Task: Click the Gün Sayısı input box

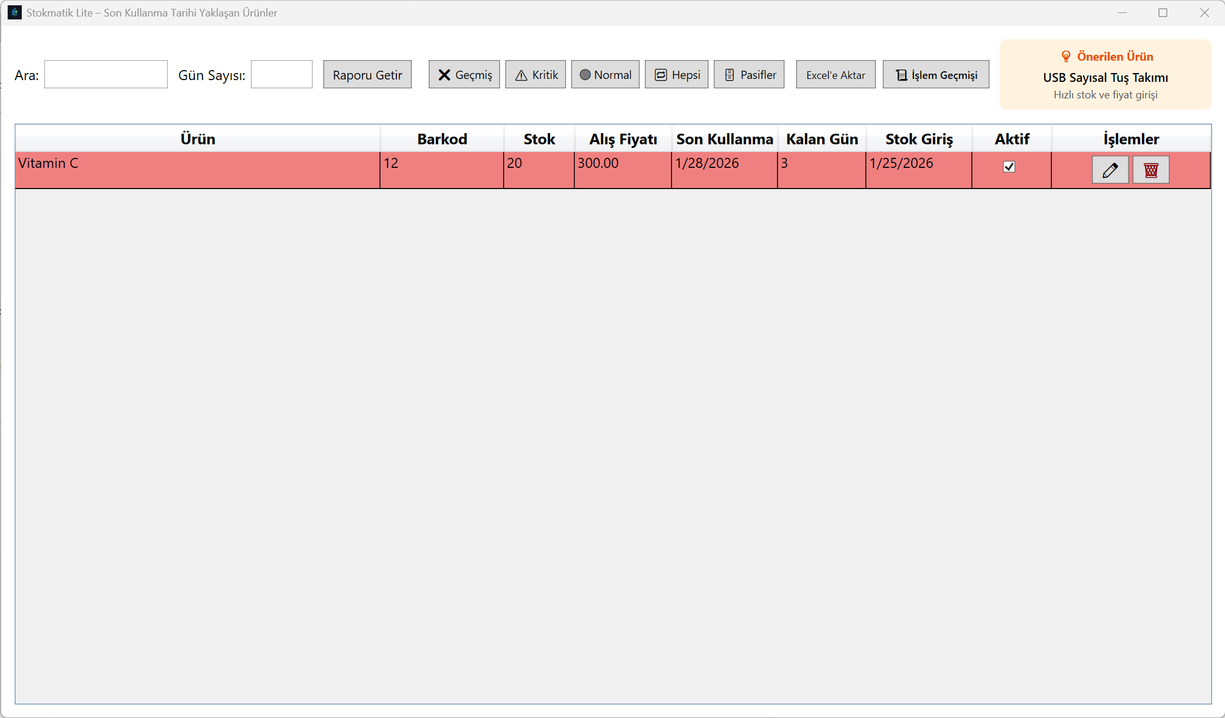Action: pos(282,75)
